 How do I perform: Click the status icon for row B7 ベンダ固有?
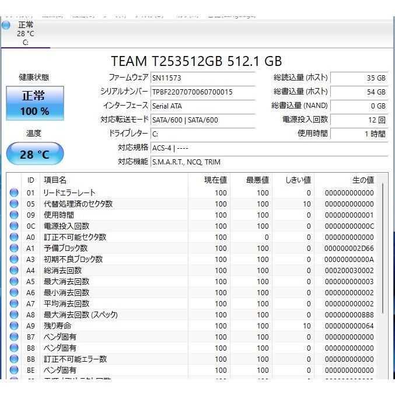[14, 337]
